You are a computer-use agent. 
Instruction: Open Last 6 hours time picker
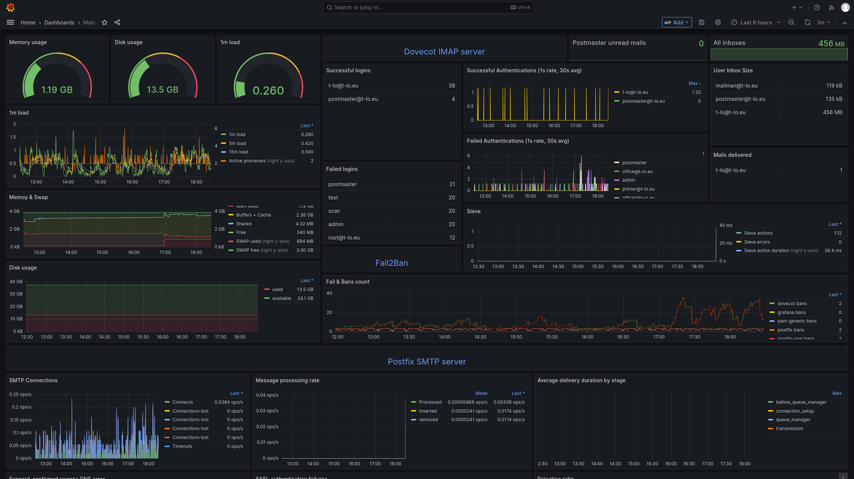[756, 22]
